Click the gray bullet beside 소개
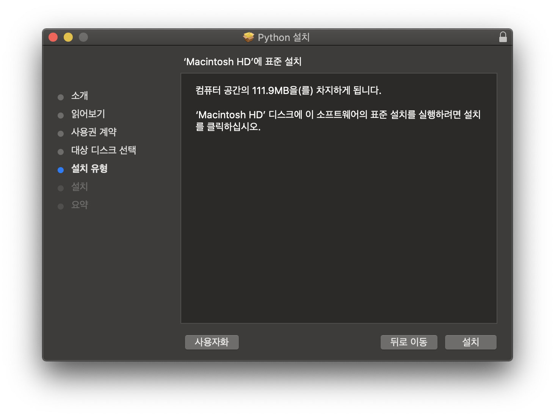The height and width of the screenshot is (417, 555). point(61,97)
